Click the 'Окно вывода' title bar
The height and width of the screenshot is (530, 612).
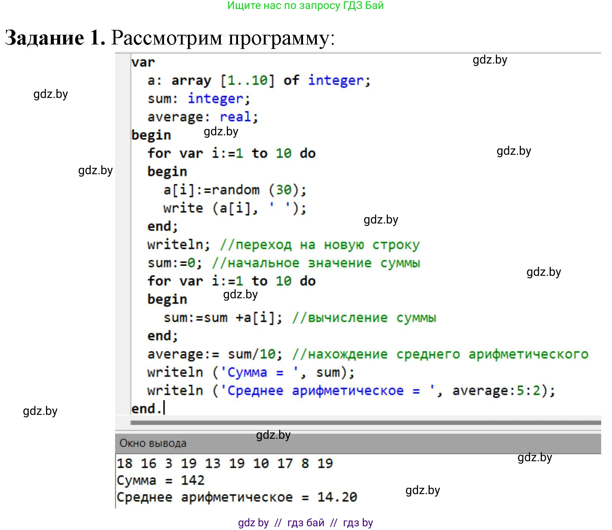click(153, 443)
